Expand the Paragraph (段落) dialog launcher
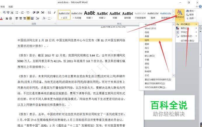 (x=55, y=24)
